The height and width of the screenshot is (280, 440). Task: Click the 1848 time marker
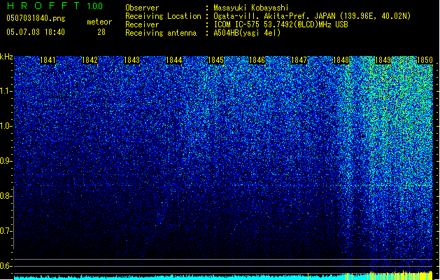341,60
